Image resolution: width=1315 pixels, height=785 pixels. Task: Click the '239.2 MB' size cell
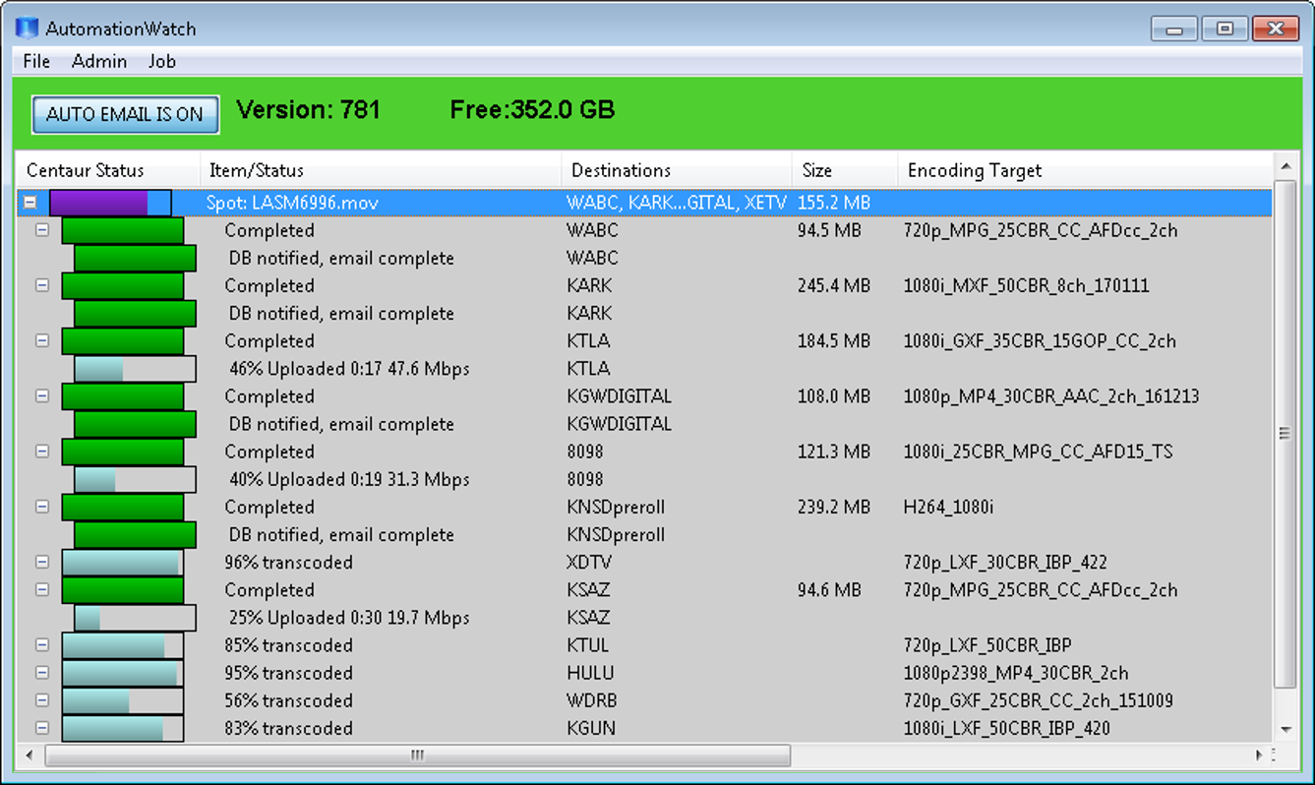point(834,508)
